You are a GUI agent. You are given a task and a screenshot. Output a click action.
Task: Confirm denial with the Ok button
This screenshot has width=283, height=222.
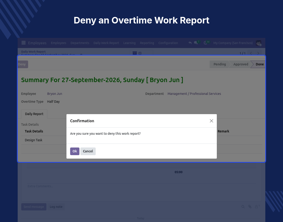(75, 151)
